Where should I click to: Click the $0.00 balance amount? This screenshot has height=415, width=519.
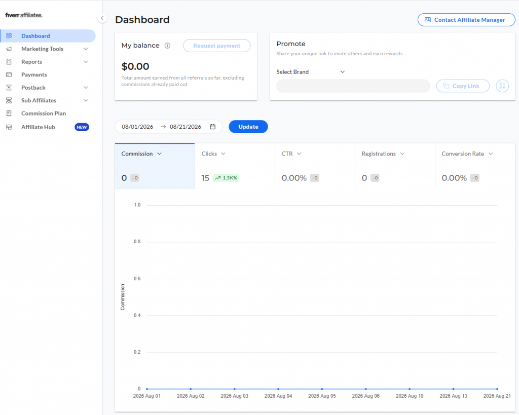(135, 66)
